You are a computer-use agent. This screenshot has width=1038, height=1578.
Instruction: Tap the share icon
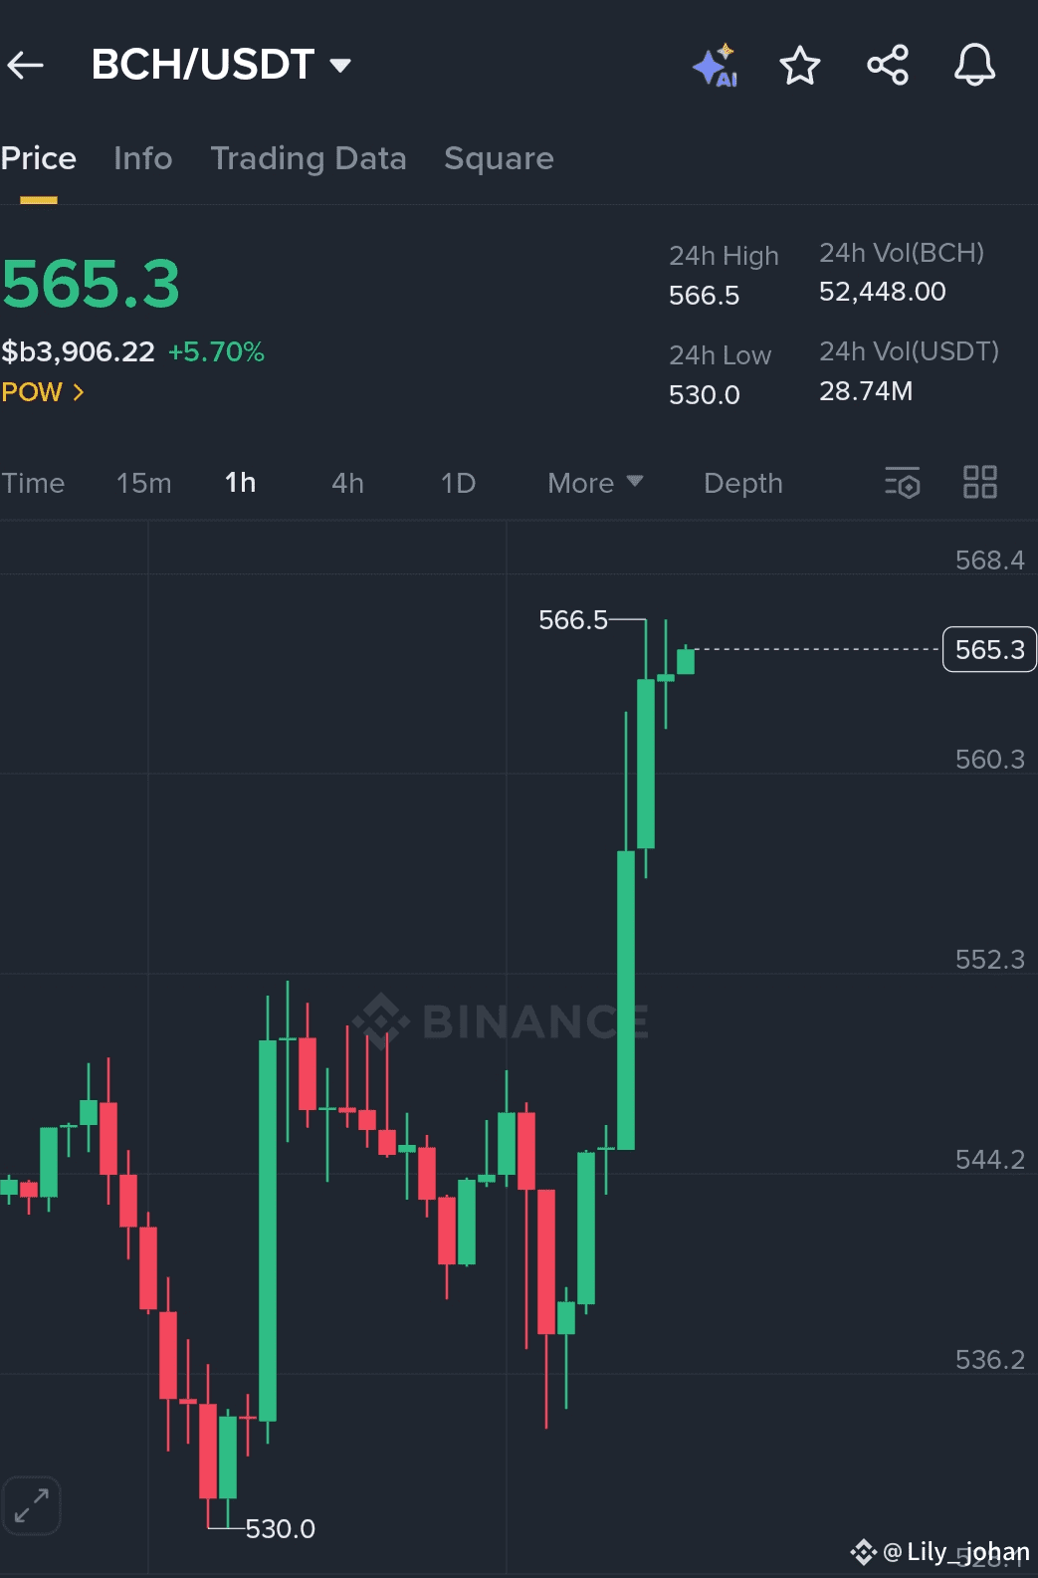coord(888,66)
